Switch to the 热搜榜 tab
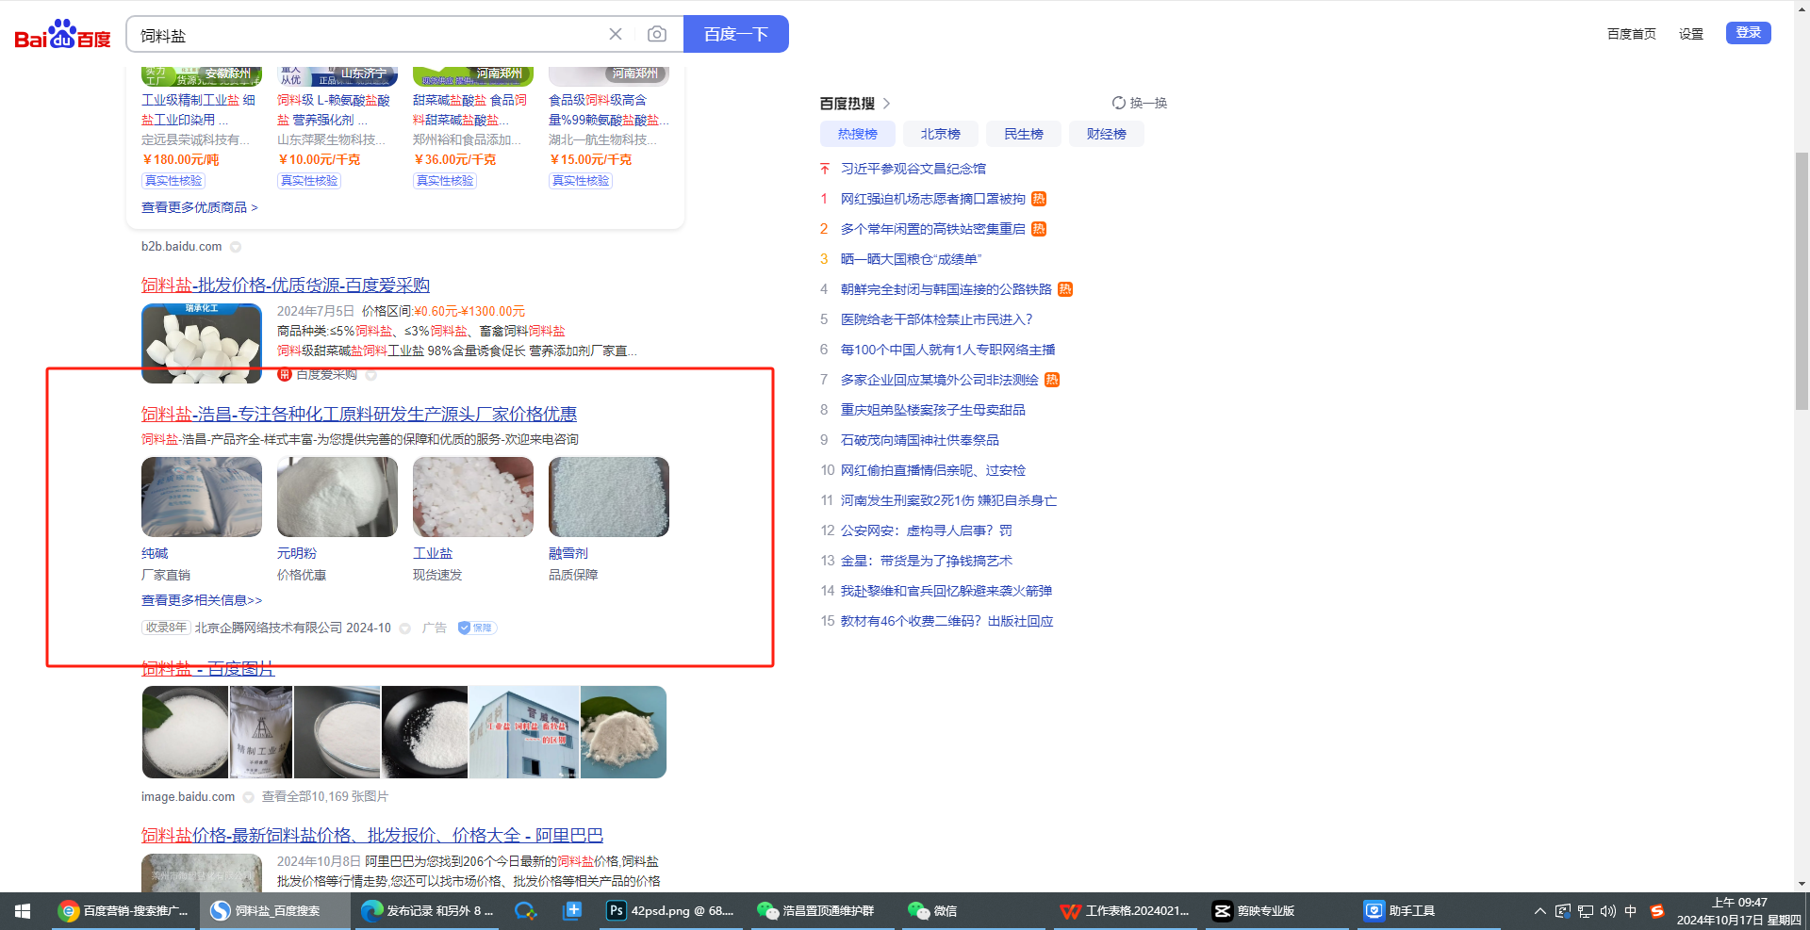This screenshot has height=930, width=1810. click(858, 134)
